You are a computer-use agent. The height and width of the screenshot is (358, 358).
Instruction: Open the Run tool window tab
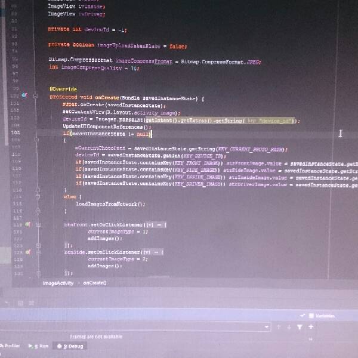(41, 346)
